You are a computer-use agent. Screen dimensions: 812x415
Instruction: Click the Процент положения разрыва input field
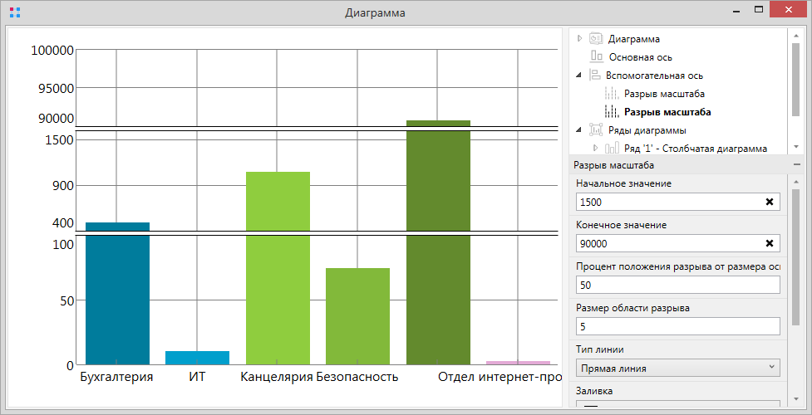coord(677,285)
